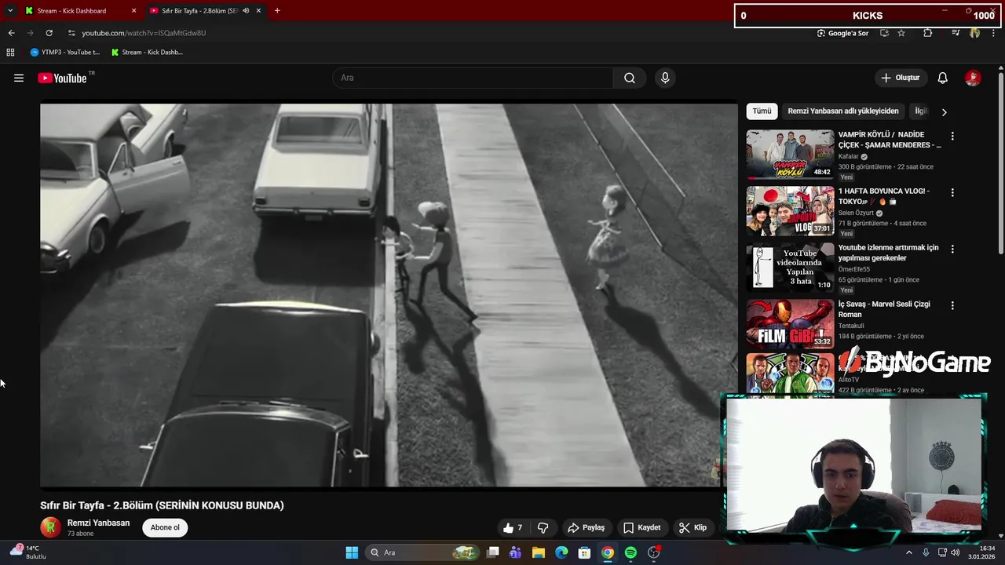Open the YouTube hamburger guide menu
The image size is (1005, 565).
[x=19, y=78]
